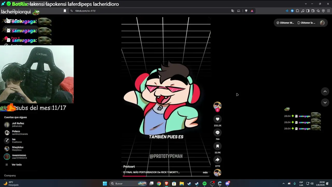Open the volume speaker tray control
The height and width of the screenshot is (187, 332).
pos(312,184)
